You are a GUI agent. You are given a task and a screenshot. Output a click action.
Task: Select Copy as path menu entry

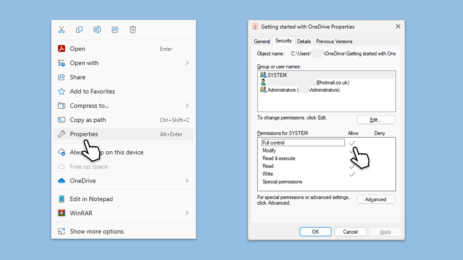pos(124,120)
